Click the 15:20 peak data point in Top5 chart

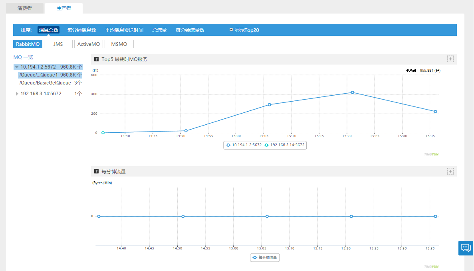(353, 92)
